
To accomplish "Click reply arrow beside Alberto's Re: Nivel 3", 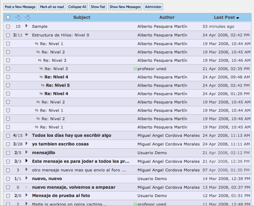I will [x=40, y=61].
